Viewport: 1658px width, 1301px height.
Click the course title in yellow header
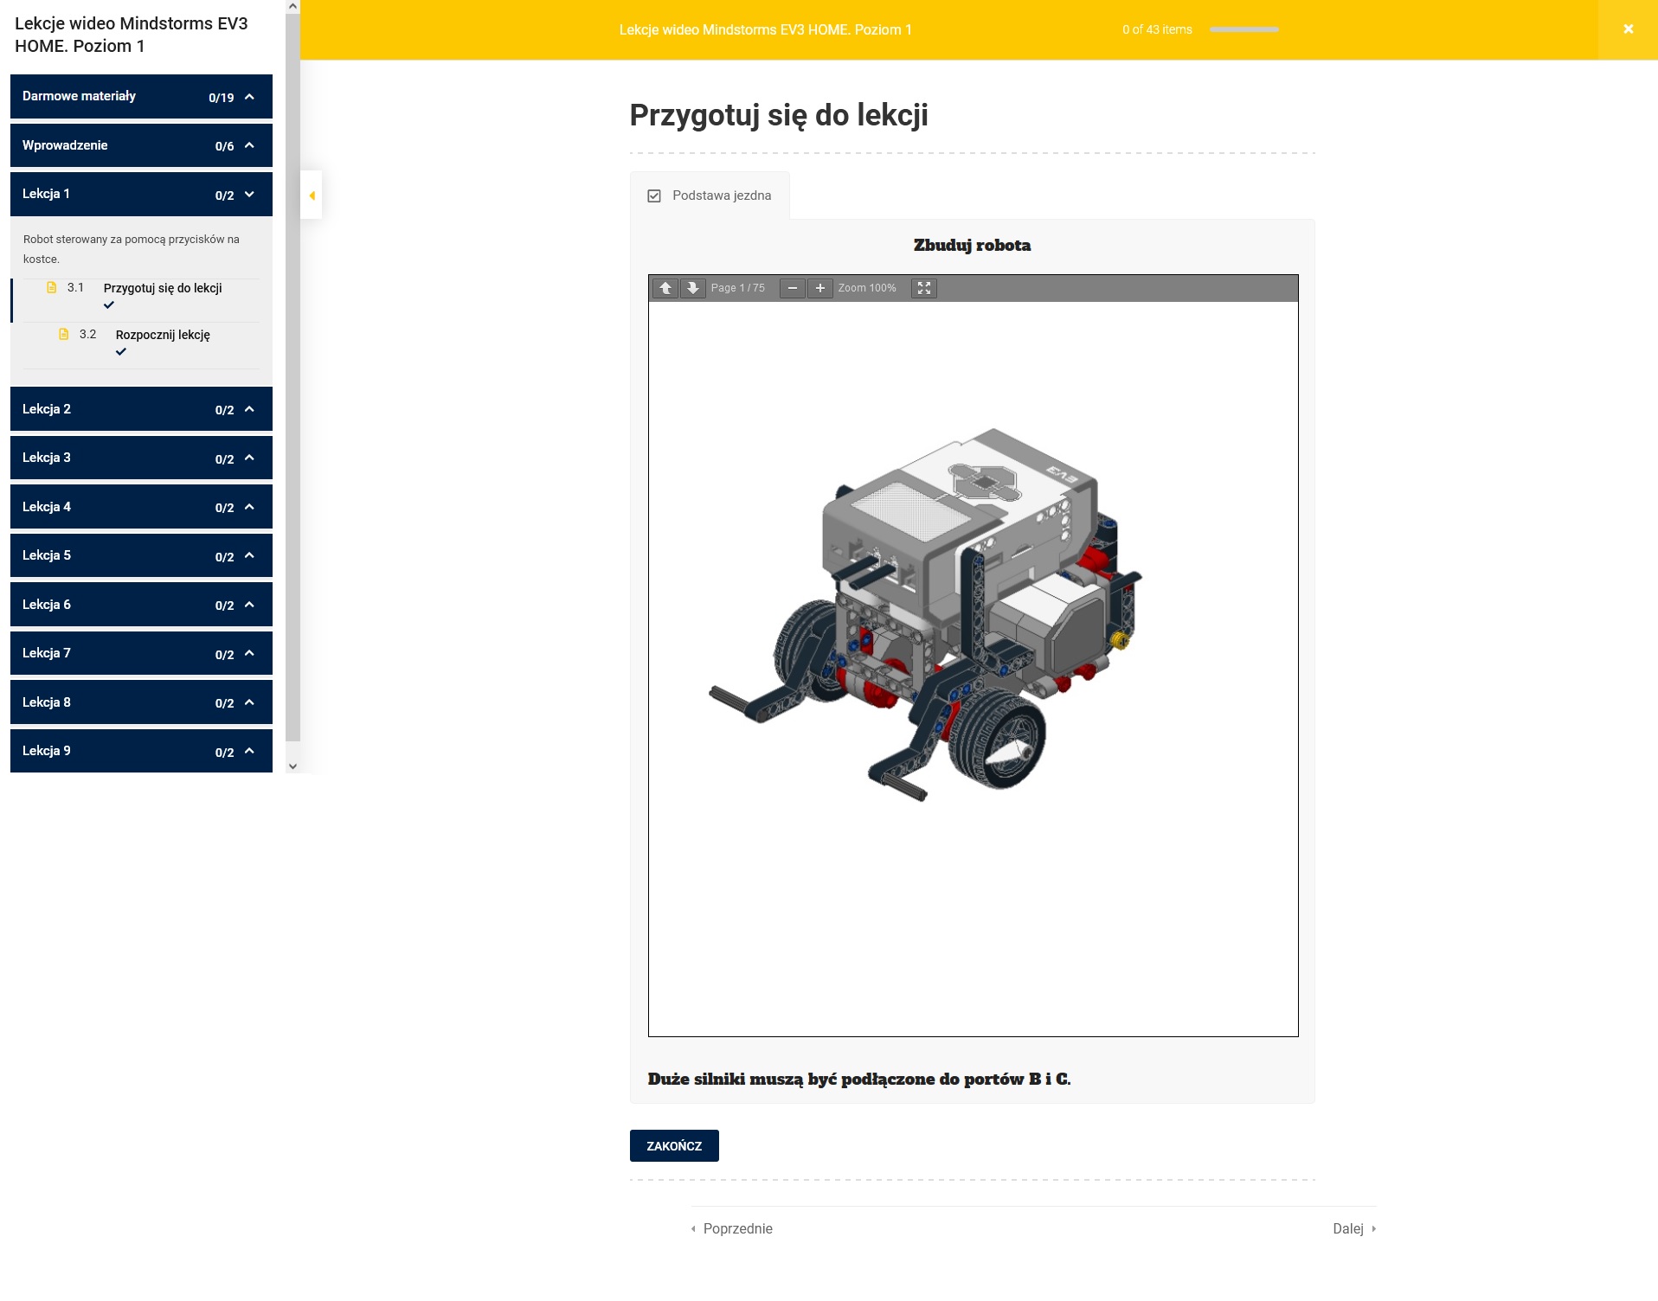point(766,29)
